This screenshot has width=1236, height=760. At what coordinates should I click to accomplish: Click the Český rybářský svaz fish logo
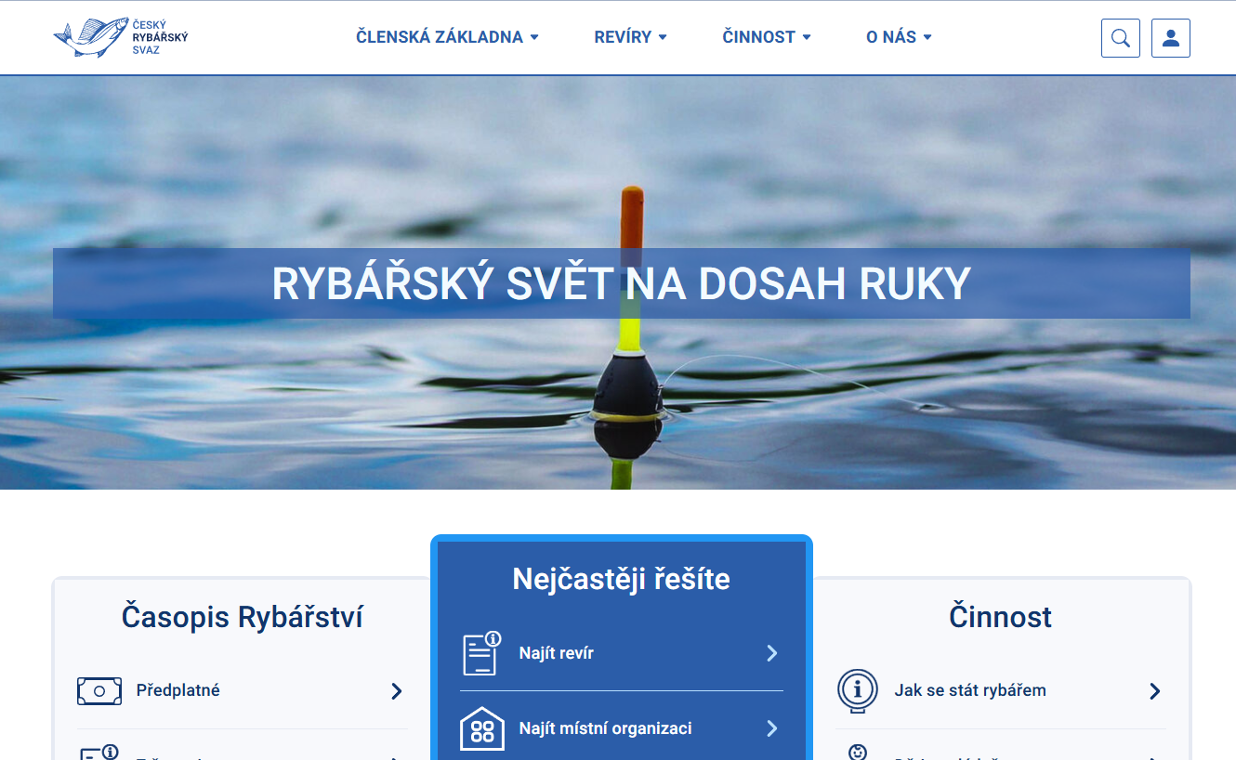pyautogui.click(x=121, y=37)
